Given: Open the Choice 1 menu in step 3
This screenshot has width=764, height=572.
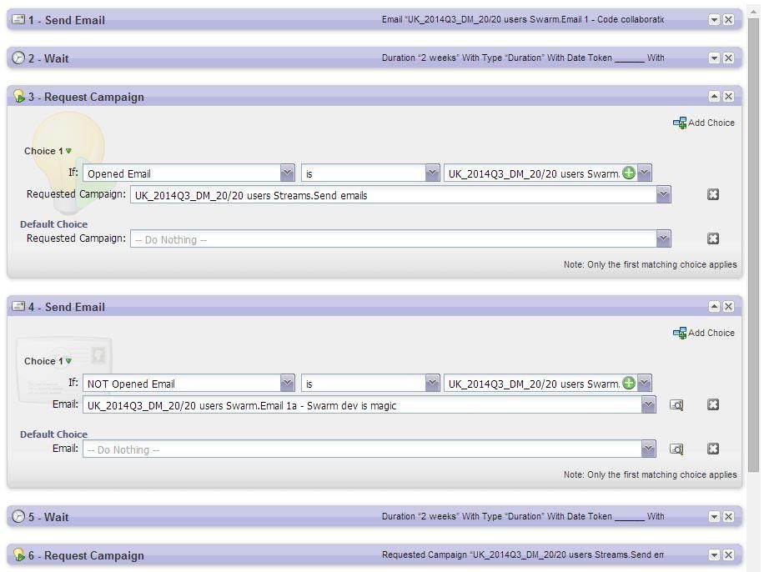Looking at the screenshot, I should point(68,152).
